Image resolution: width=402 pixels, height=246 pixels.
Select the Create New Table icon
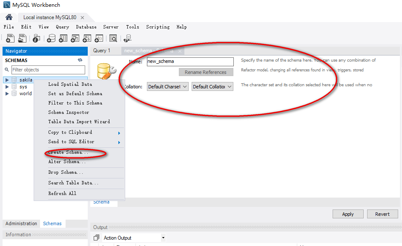[63, 38]
